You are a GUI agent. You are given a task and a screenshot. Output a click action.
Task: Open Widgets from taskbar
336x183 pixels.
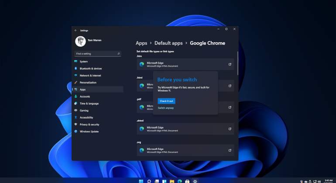165,181
